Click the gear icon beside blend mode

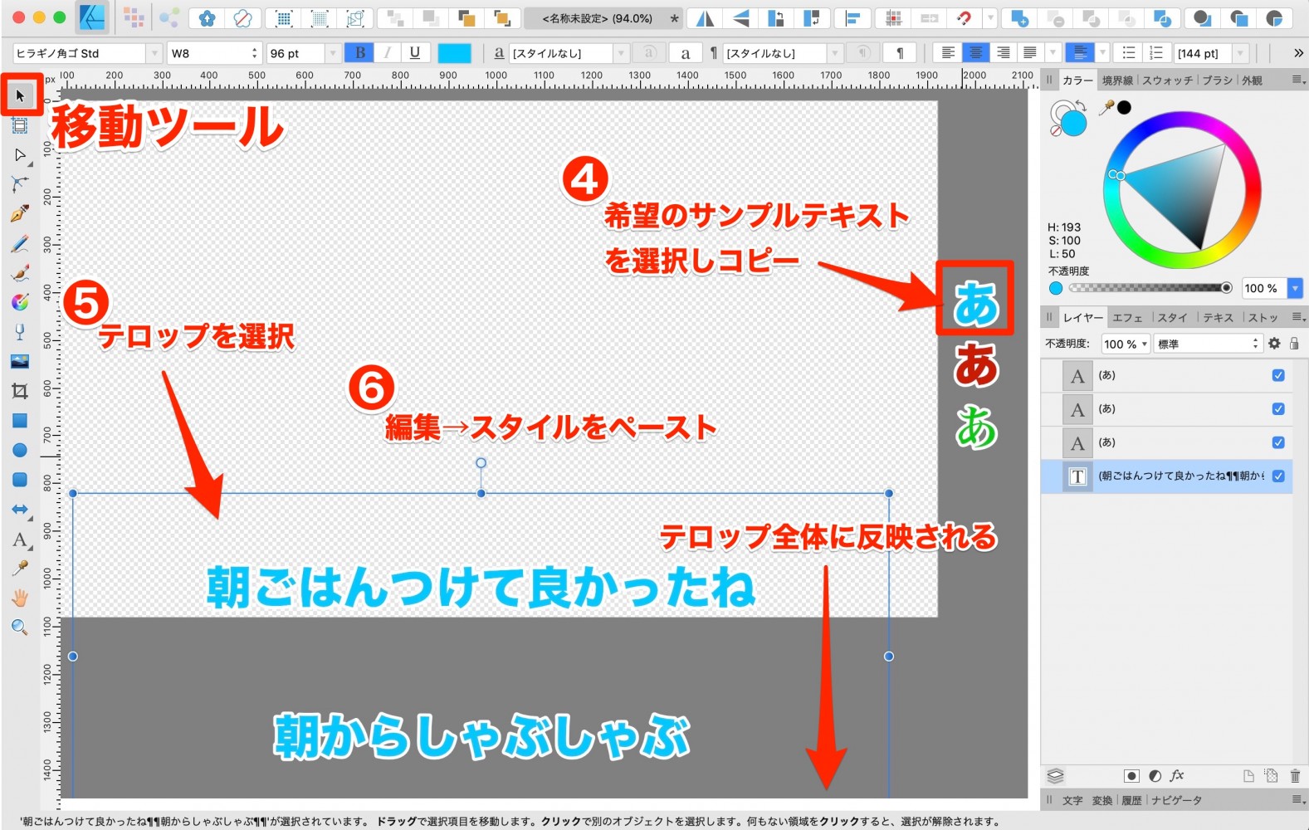[1274, 344]
